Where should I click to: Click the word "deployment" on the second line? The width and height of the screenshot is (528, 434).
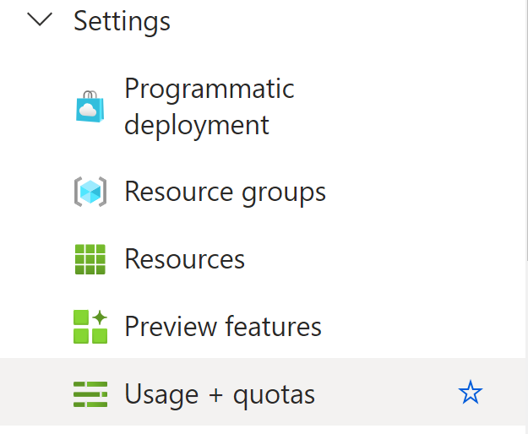coord(197,125)
